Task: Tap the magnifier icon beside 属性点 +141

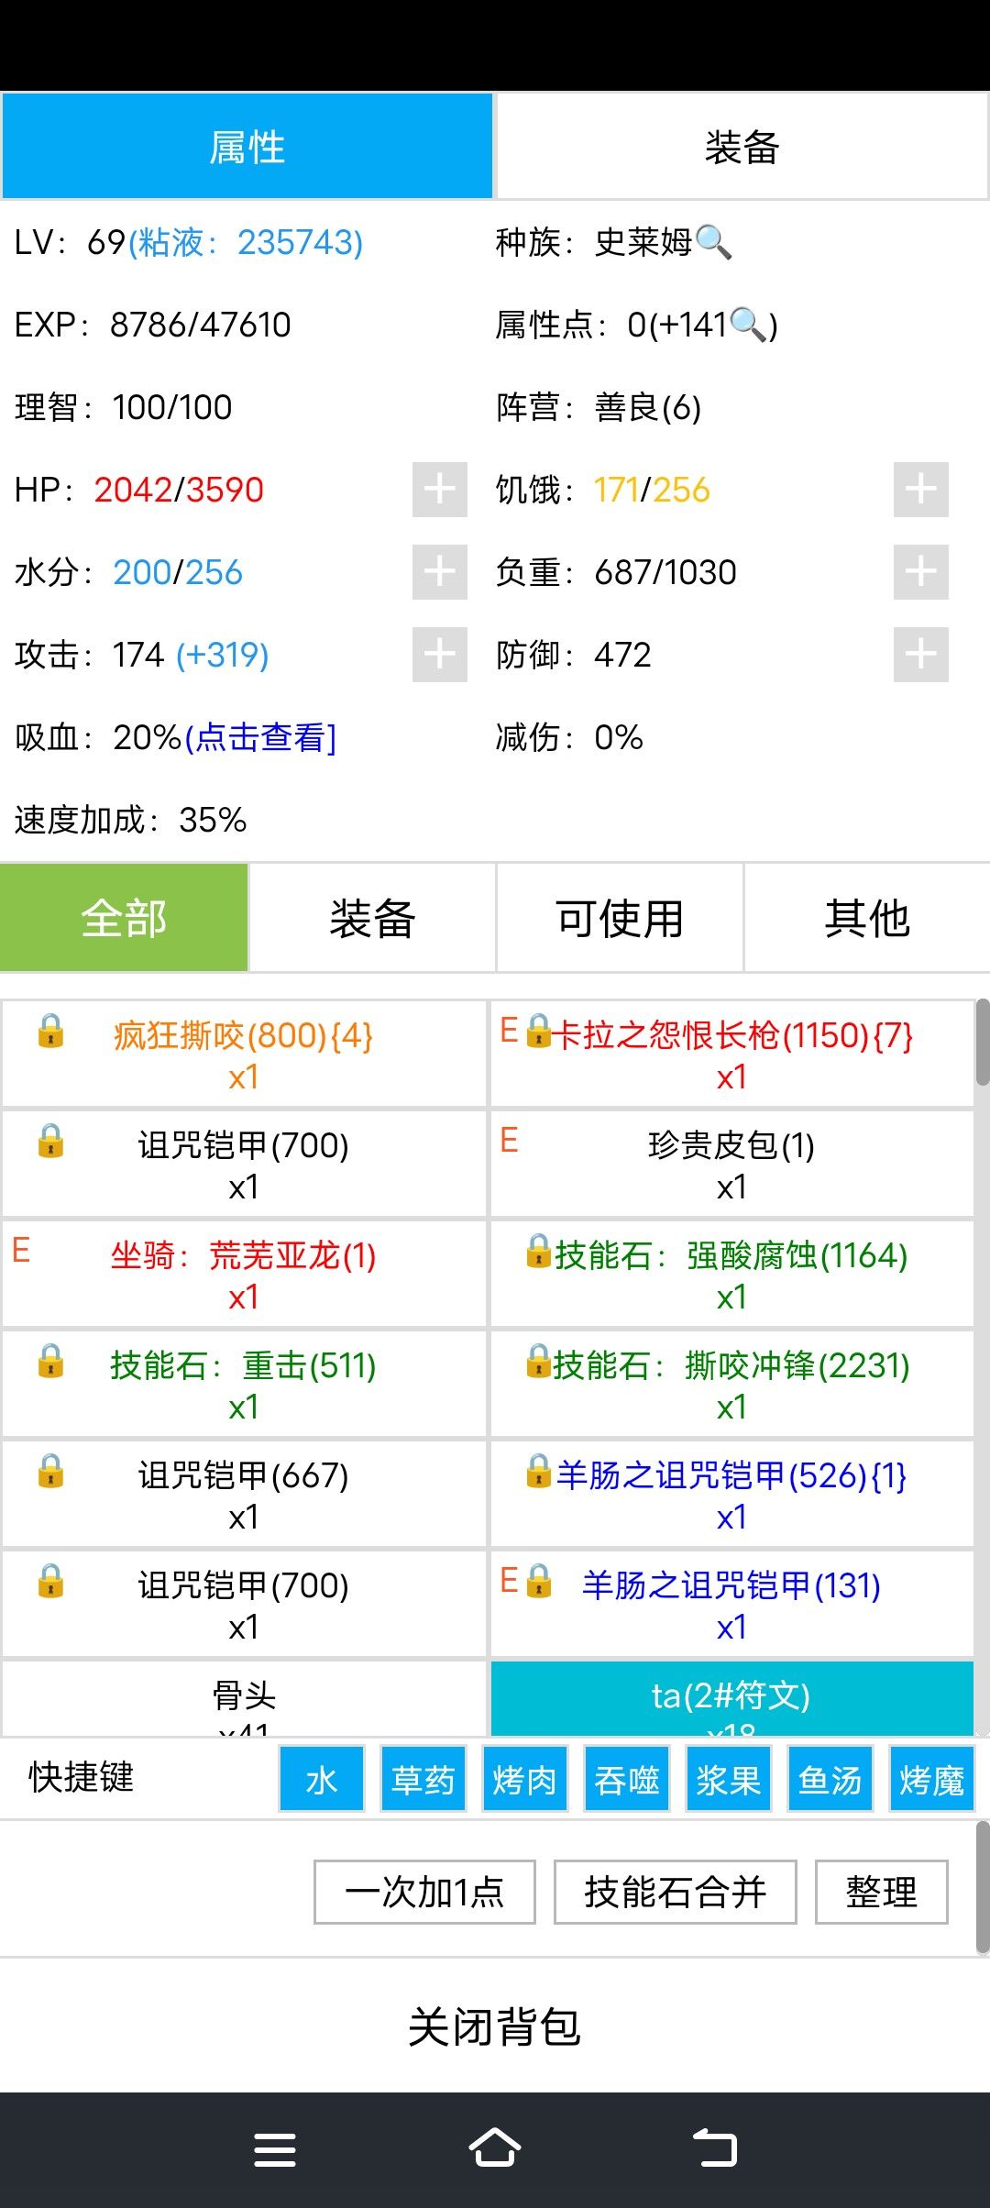Action: [x=747, y=325]
